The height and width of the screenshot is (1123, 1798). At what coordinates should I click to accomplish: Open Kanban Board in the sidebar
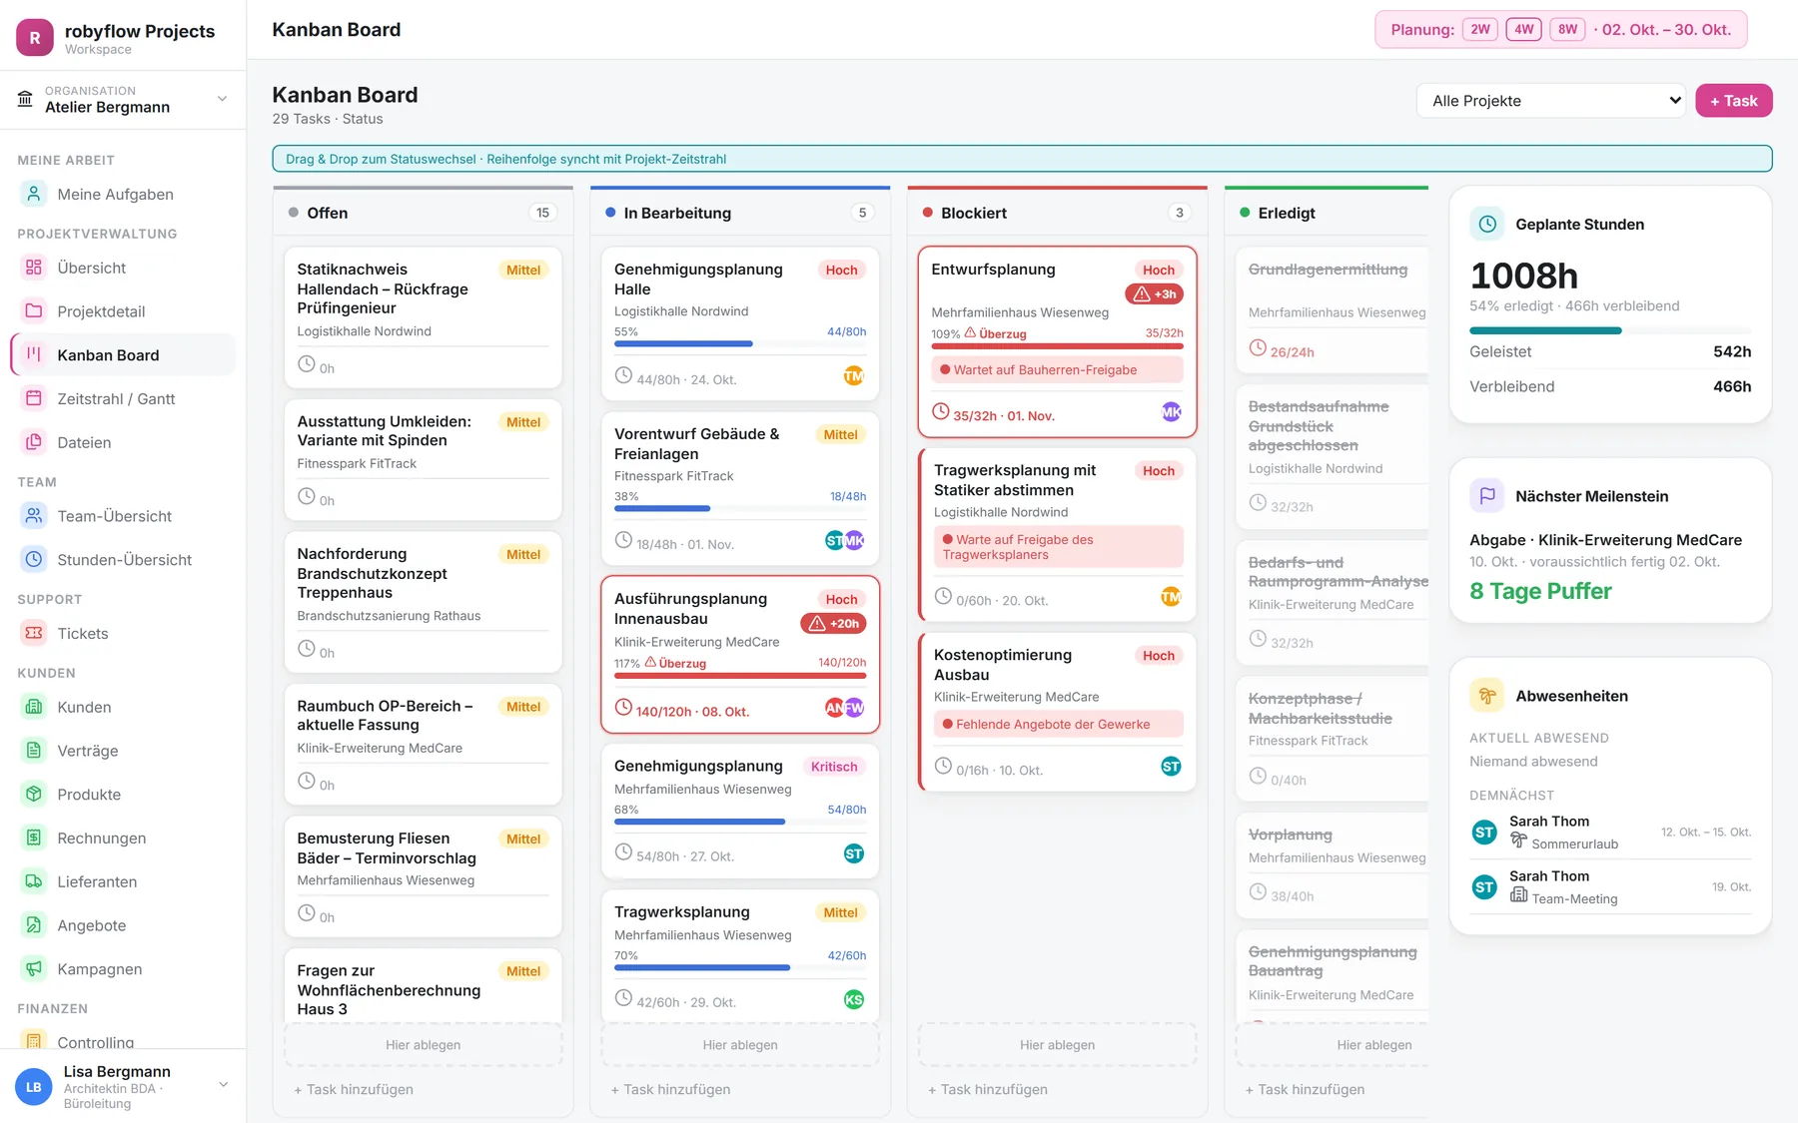(123, 355)
